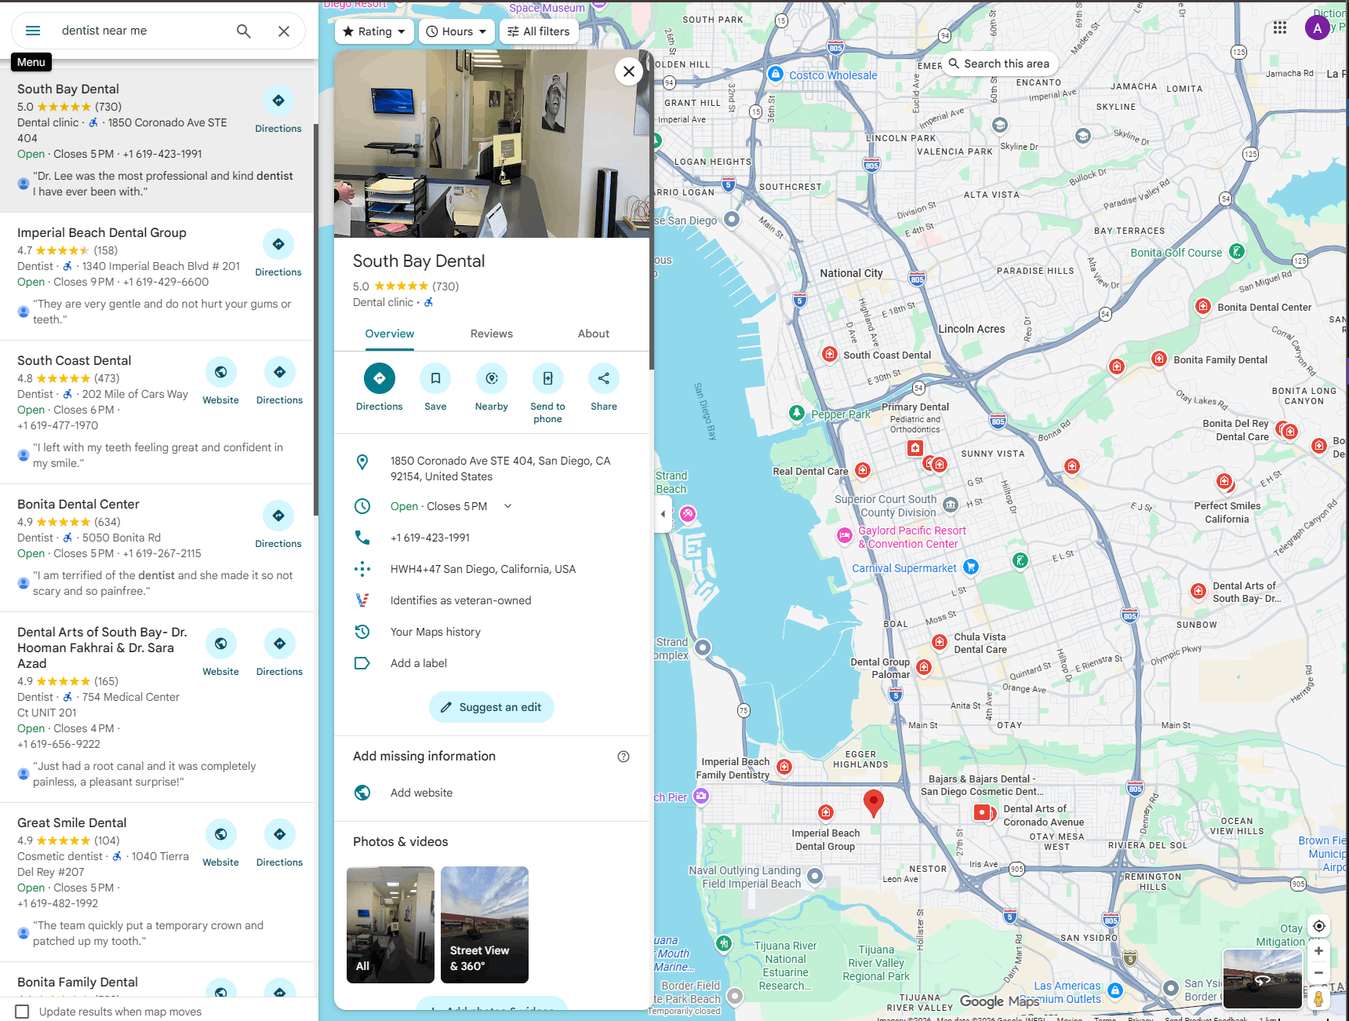
Task: Switch to the Overview tab
Action: click(x=390, y=334)
